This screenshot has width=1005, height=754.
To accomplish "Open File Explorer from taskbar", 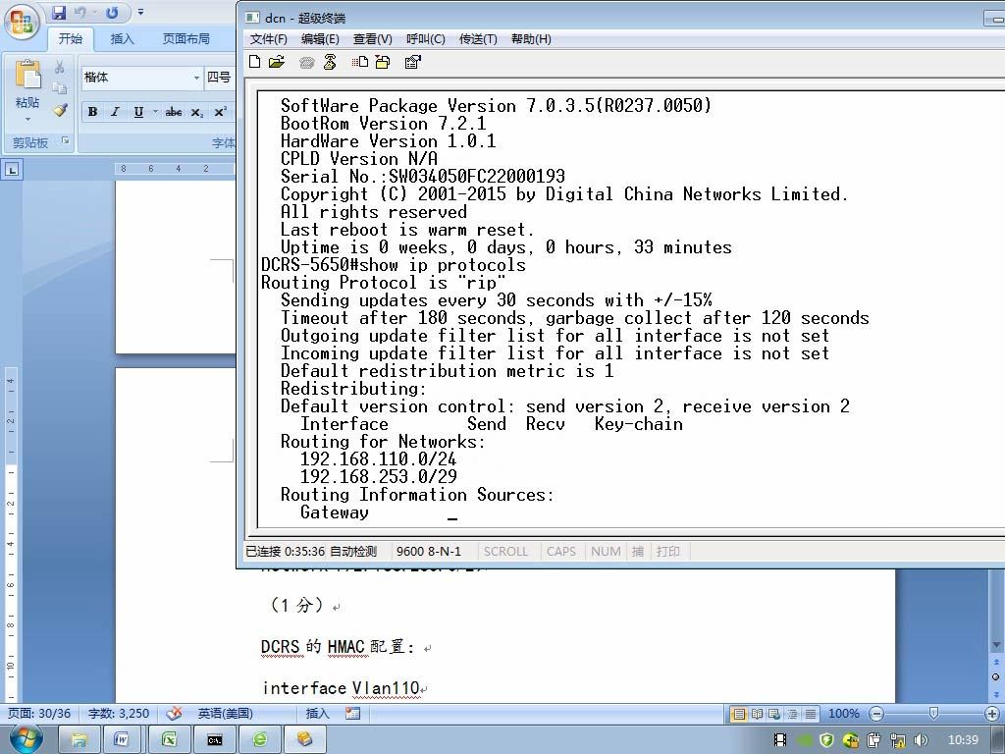I will click(79, 739).
